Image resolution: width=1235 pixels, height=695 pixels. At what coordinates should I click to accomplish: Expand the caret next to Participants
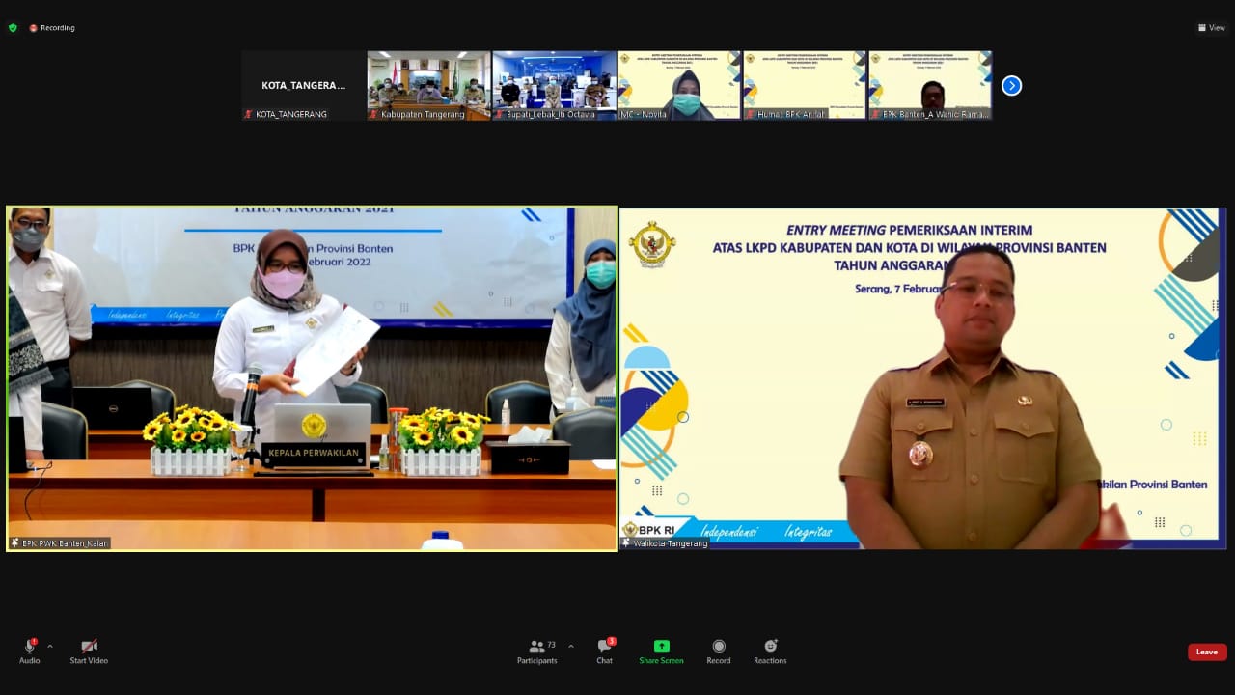pyautogui.click(x=571, y=646)
